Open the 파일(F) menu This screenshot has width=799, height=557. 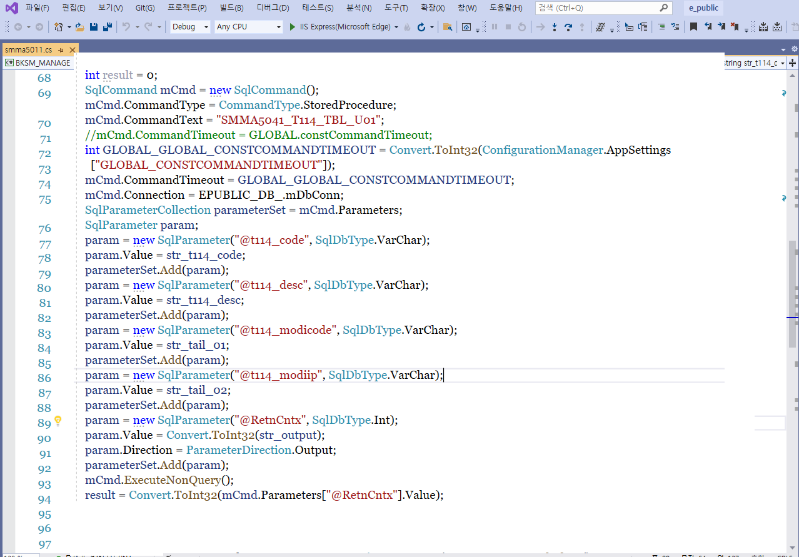point(38,8)
